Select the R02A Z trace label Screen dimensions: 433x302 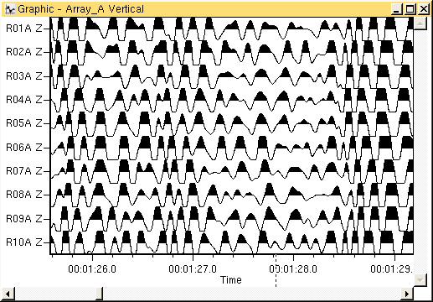tap(24, 52)
